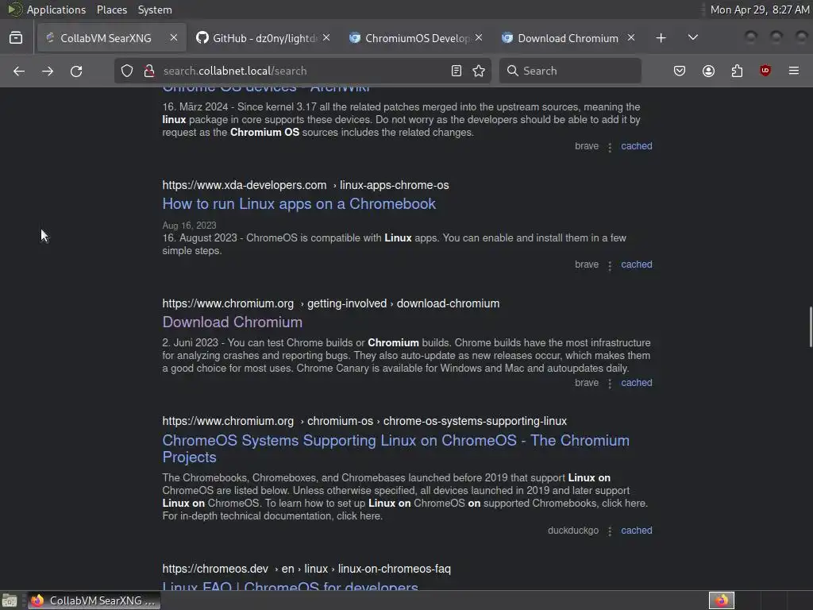Switch to GitHub dz0ny/lightdm tab
Image resolution: width=813 pixels, height=610 pixels.
(264, 38)
